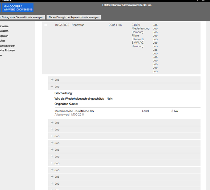Click the Lokal value

[146, 111]
